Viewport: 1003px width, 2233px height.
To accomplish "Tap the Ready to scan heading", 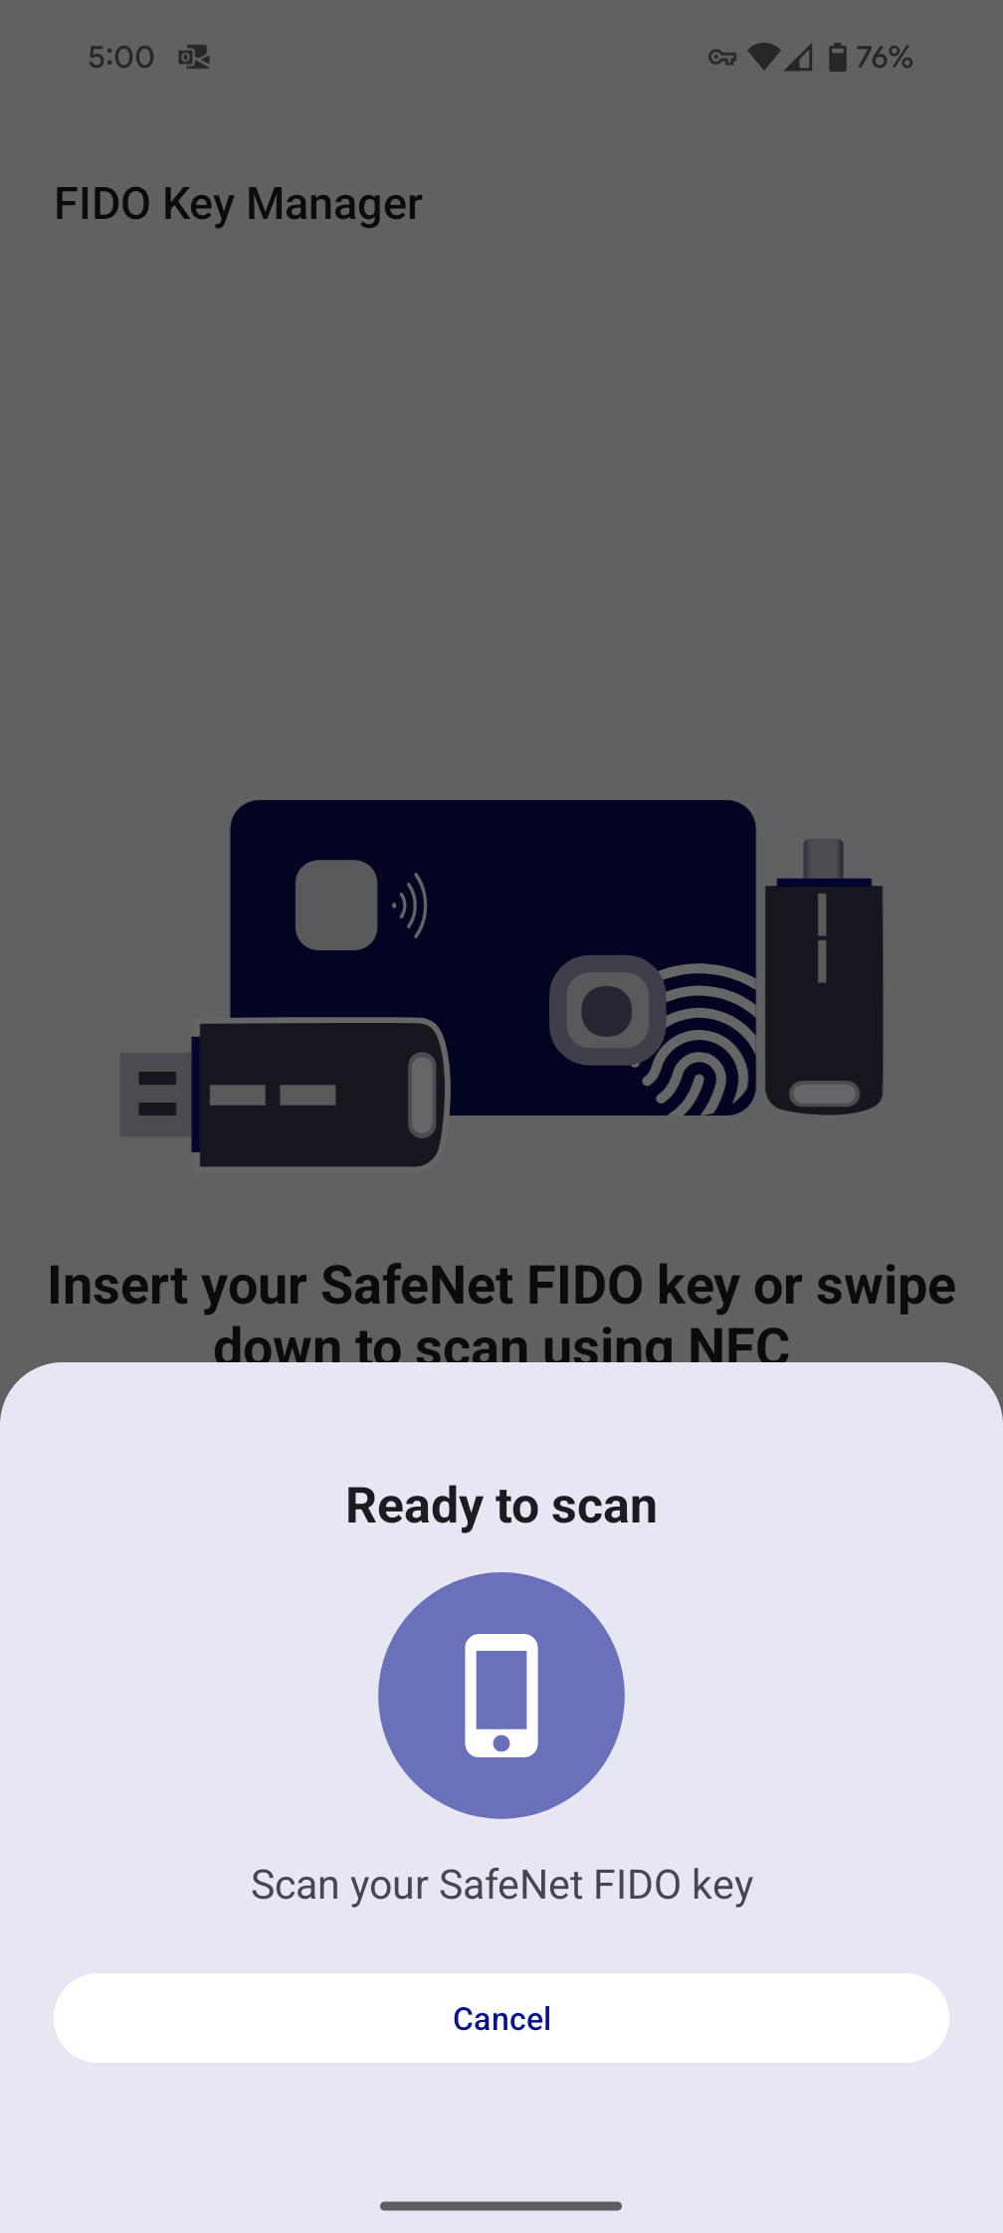I will tap(501, 1506).
